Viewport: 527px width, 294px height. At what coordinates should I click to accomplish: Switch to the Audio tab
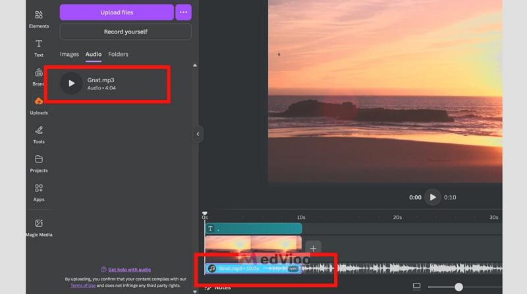[94, 54]
